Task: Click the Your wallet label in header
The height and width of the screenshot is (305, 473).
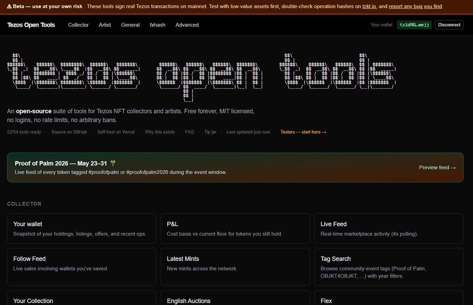Action: tap(382, 25)
